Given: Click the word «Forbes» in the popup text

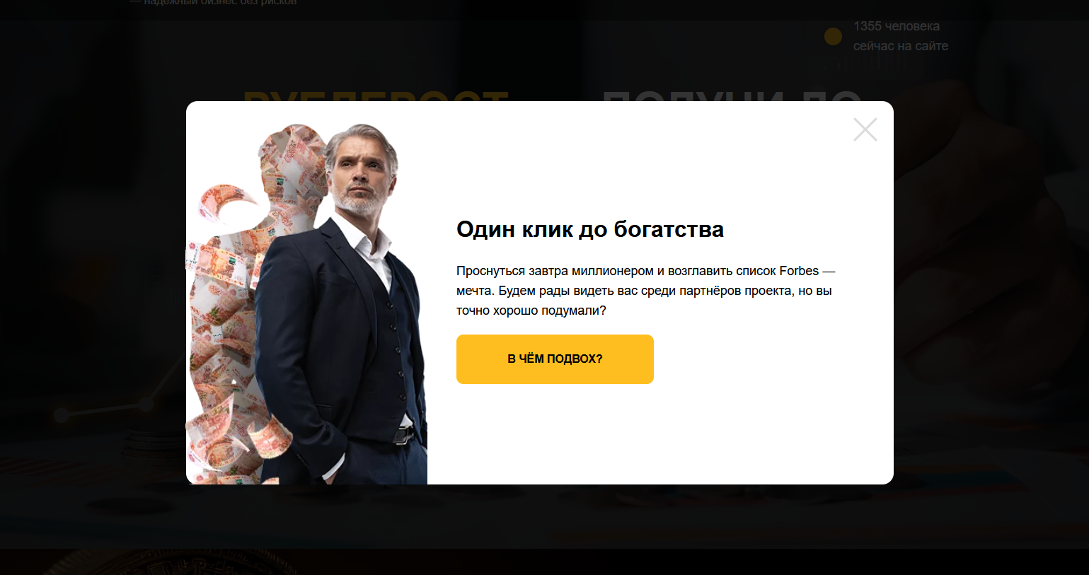Looking at the screenshot, I should point(799,271).
